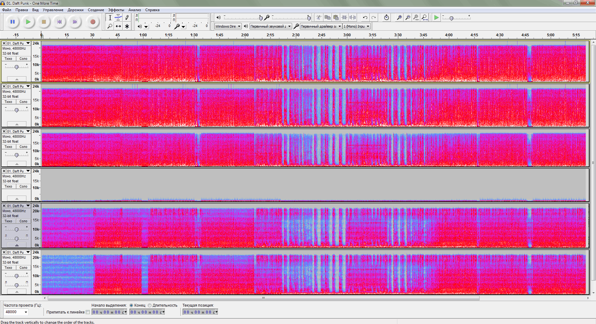Solo the third track with Соло
The width and height of the screenshot is (596, 324).
click(24, 147)
